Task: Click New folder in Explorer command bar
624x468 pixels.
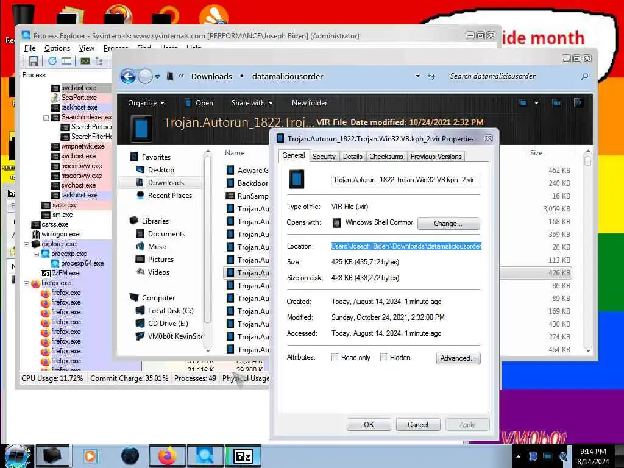Action: pyautogui.click(x=310, y=102)
